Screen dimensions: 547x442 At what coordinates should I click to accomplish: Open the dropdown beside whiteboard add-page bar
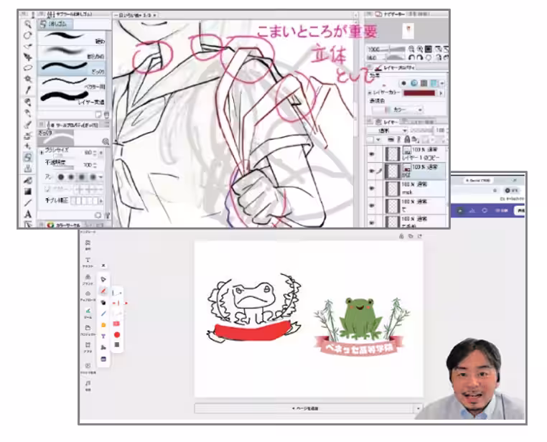[x=418, y=408]
